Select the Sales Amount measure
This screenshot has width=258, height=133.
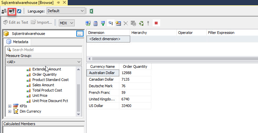click(x=43, y=85)
